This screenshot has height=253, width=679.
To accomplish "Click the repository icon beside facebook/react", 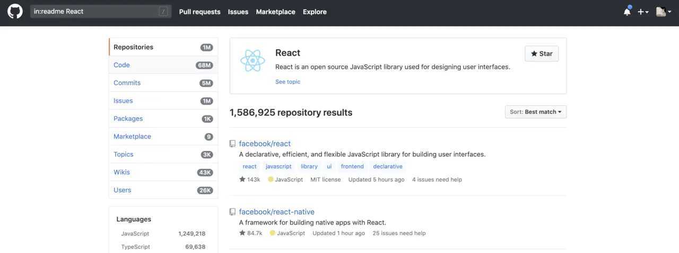I will pyautogui.click(x=232, y=143).
